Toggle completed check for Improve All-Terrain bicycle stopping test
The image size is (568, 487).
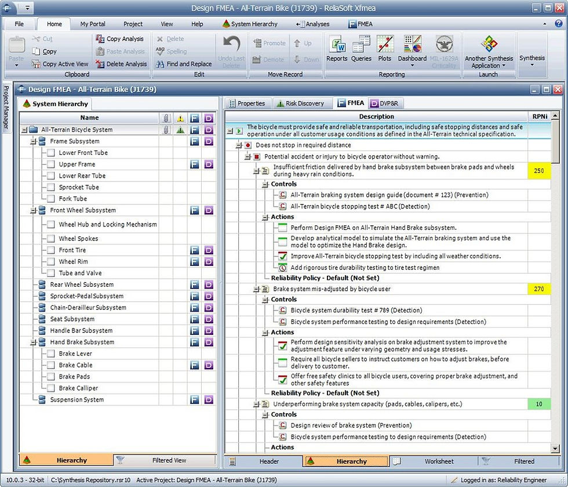tap(283, 256)
